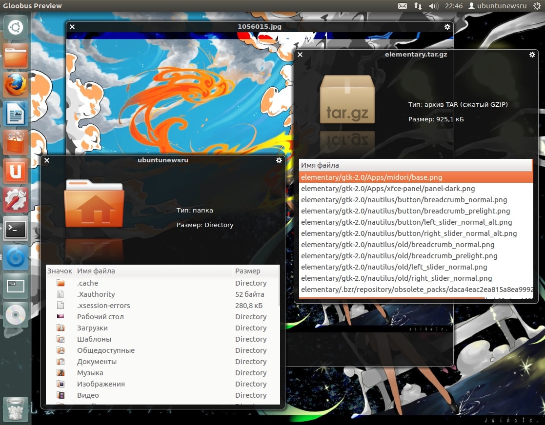
Task: Sort folder list by Размер column header
Action: 256,271
